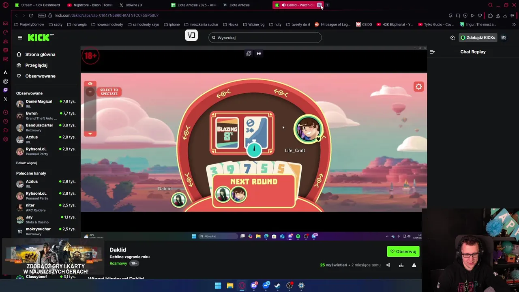The image size is (519, 292).
Task: Switch to Nightcore - Blush tab
Action: point(90,5)
